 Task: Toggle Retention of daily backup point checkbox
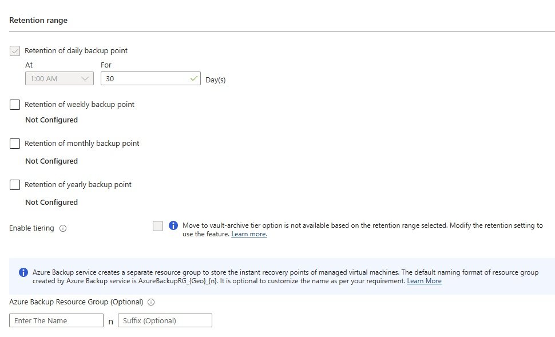coord(15,51)
